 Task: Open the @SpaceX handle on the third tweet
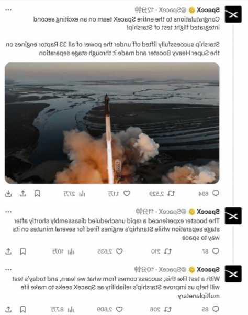click(173, 269)
